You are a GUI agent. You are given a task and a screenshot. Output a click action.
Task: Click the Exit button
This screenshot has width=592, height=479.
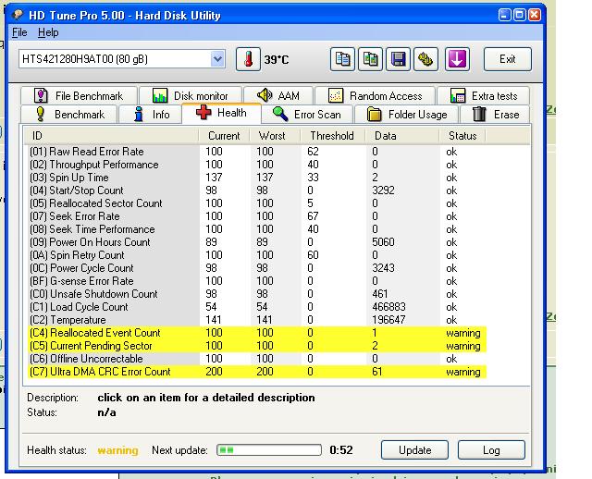click(508, 59)
